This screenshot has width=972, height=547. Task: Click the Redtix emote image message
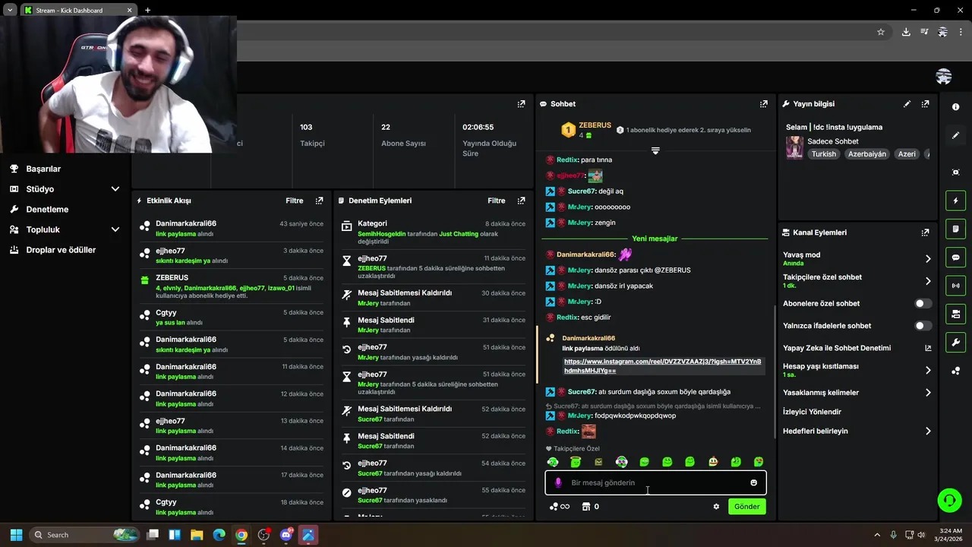pyautogui.click(x=589, y=432)
